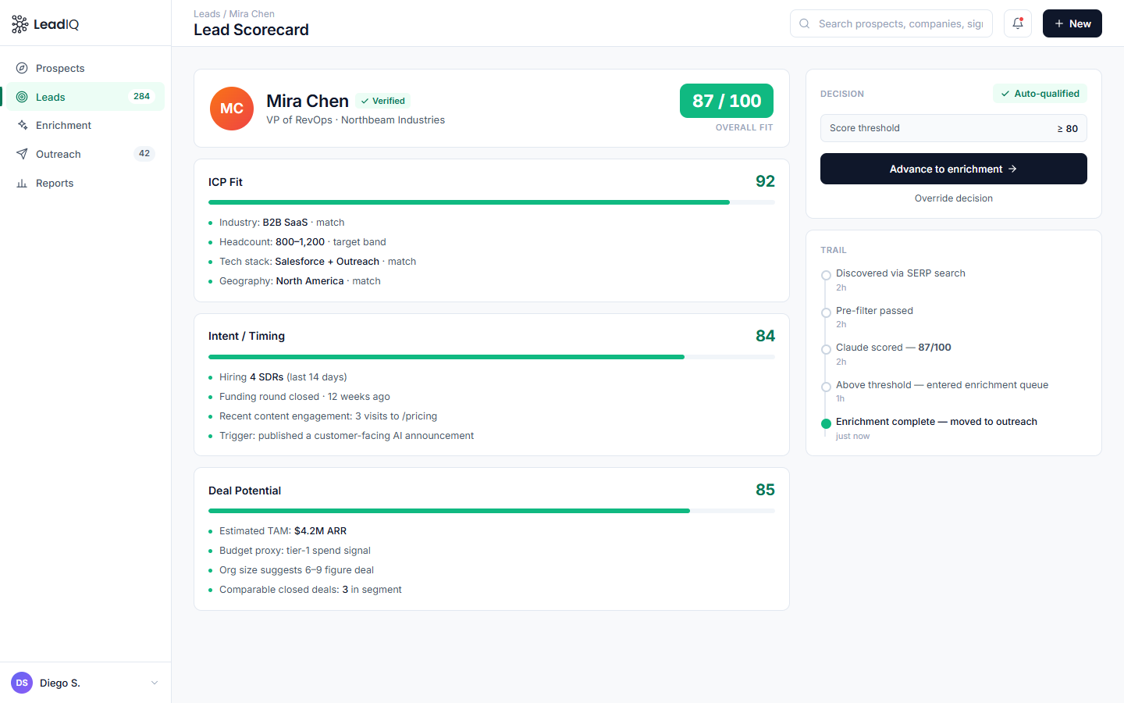Open the Reports section
Image resolution: width=1124 pixels, height=703 pixels.
coord(86,183)
